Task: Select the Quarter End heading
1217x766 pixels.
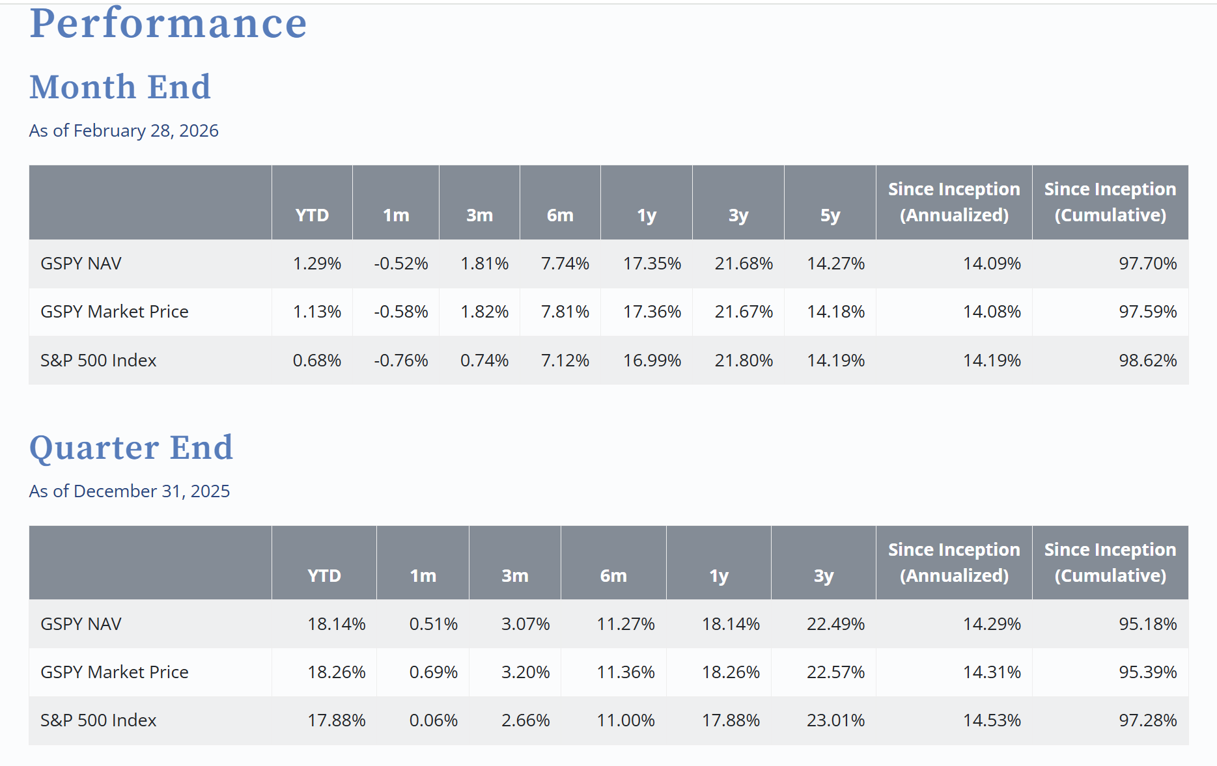Action: [131, 448]
